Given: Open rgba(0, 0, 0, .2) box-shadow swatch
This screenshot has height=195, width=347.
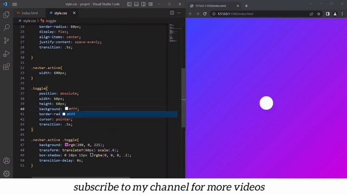Looking at the screenshot, I should pos(92,155).
